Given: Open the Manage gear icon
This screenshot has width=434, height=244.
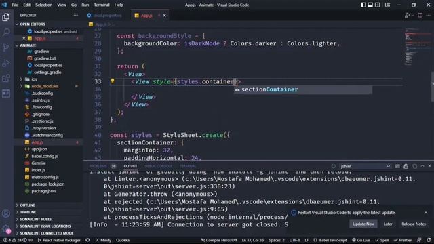Looking at the screenshot, I should 6,229.
